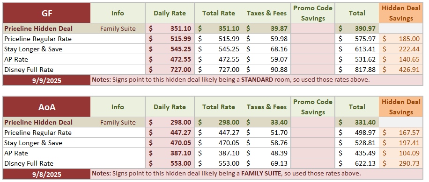429x182 pixels.
Task: Select the GF table header cell
Action: (47, 13)
